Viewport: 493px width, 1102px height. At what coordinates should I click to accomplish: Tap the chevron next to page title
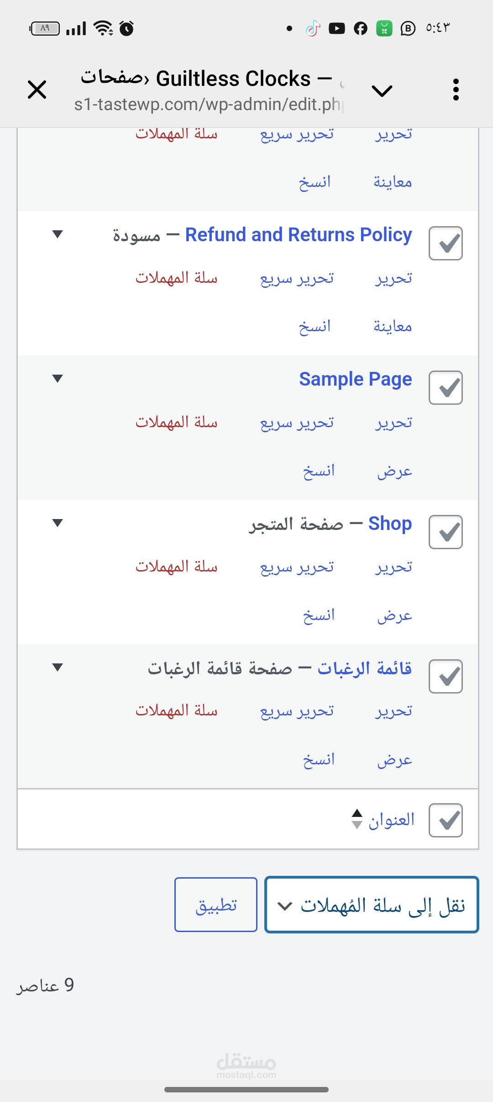pos(382,90)
